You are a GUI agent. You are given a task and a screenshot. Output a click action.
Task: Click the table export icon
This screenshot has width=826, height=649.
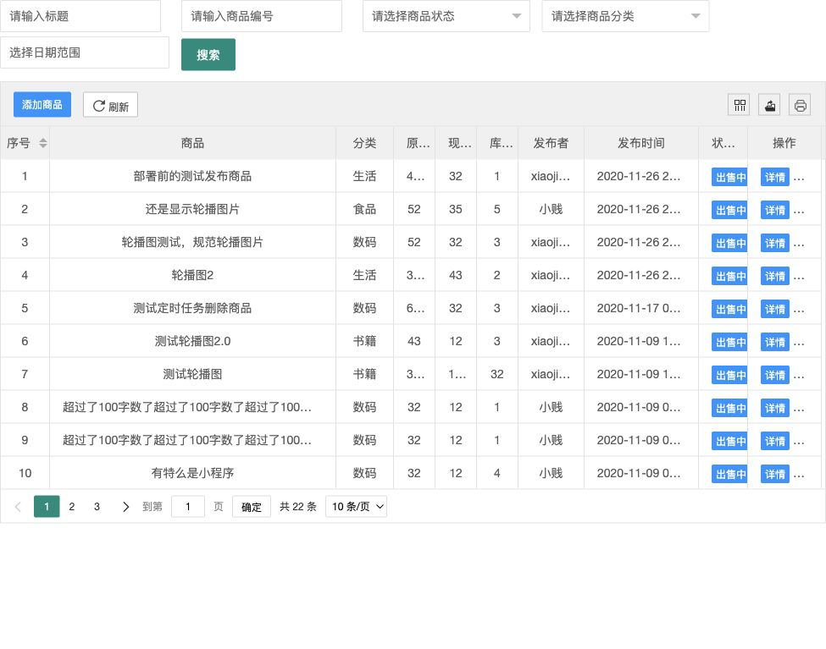(x=769, y=105)
